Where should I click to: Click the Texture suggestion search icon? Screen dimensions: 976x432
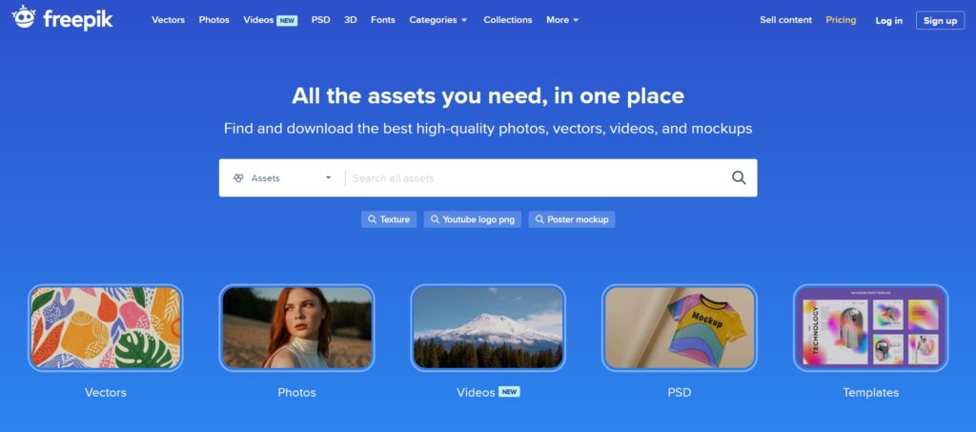372,219
